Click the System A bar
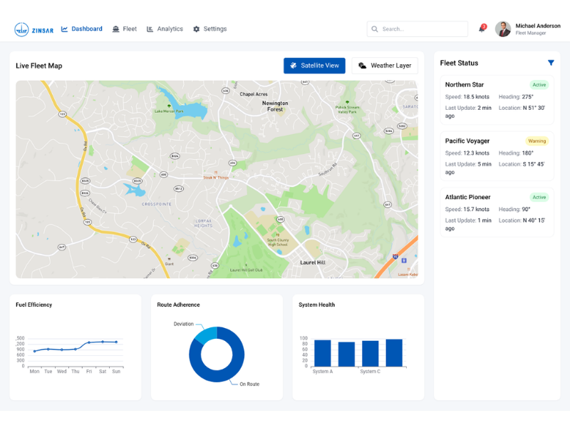 [x=323, y=353]
